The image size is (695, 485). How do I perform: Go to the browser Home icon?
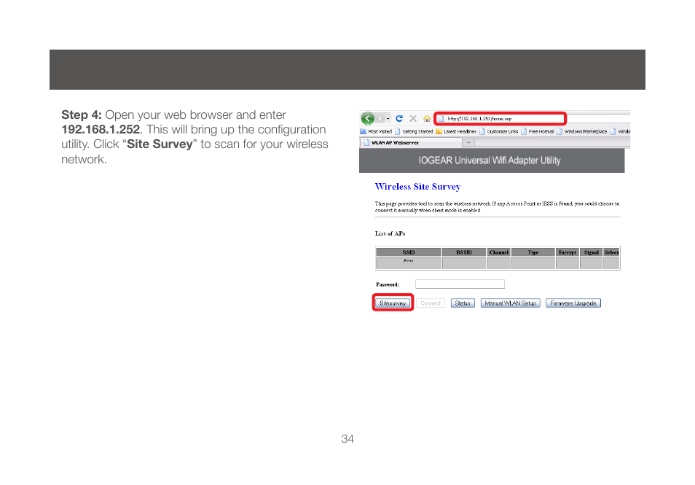pyautogui.click(x=427, y=118)
